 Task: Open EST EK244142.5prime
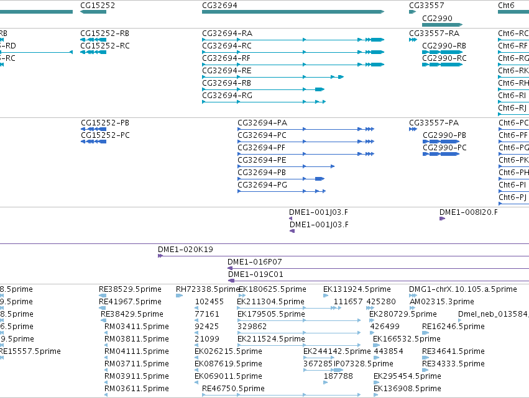337,352
